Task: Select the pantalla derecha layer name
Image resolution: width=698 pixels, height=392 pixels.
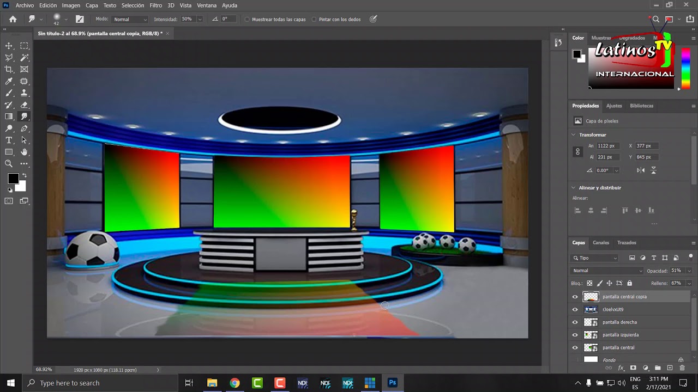Action: [x=619, y=322]
